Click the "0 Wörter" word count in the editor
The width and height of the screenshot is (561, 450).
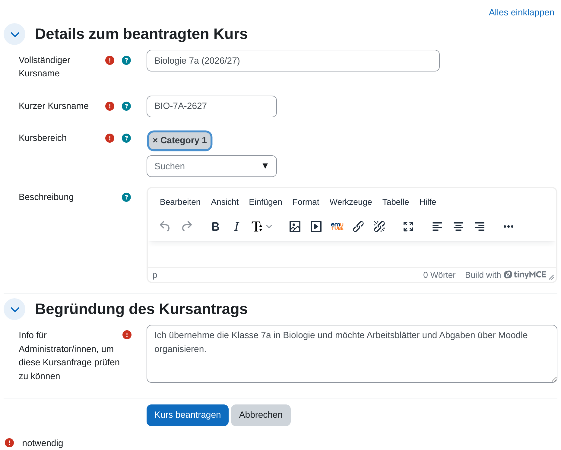[x=439, y=275]
